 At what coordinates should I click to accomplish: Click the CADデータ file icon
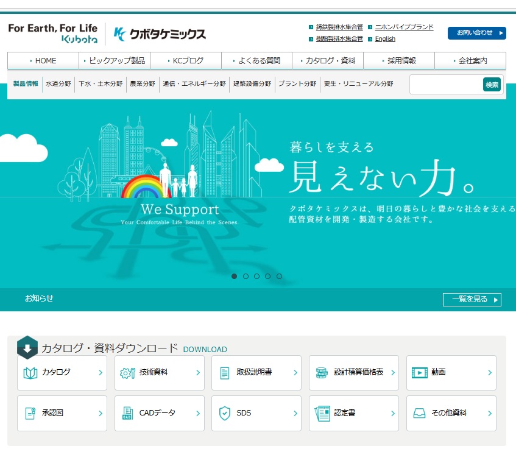click(127, 413)
